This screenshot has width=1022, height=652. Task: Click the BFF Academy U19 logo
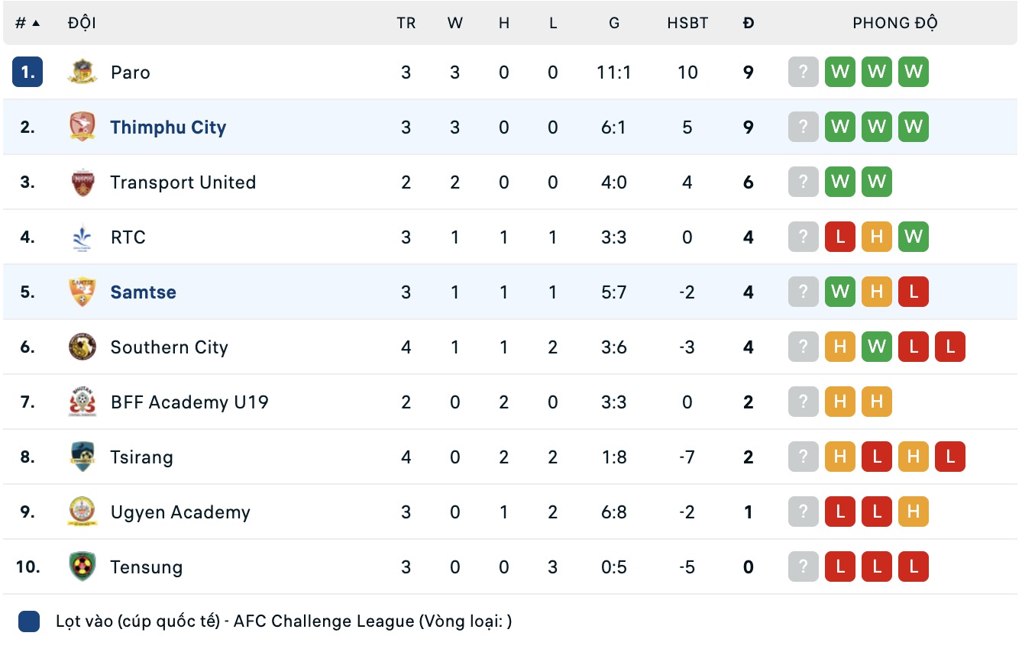82,402
